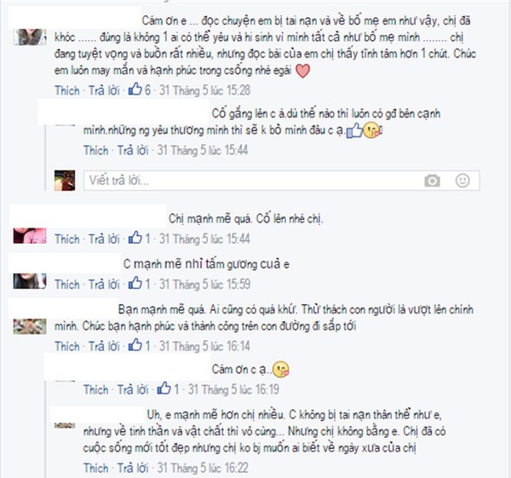
Task: Reply to the 16:14 comment
Action: [x=104, y=346]
